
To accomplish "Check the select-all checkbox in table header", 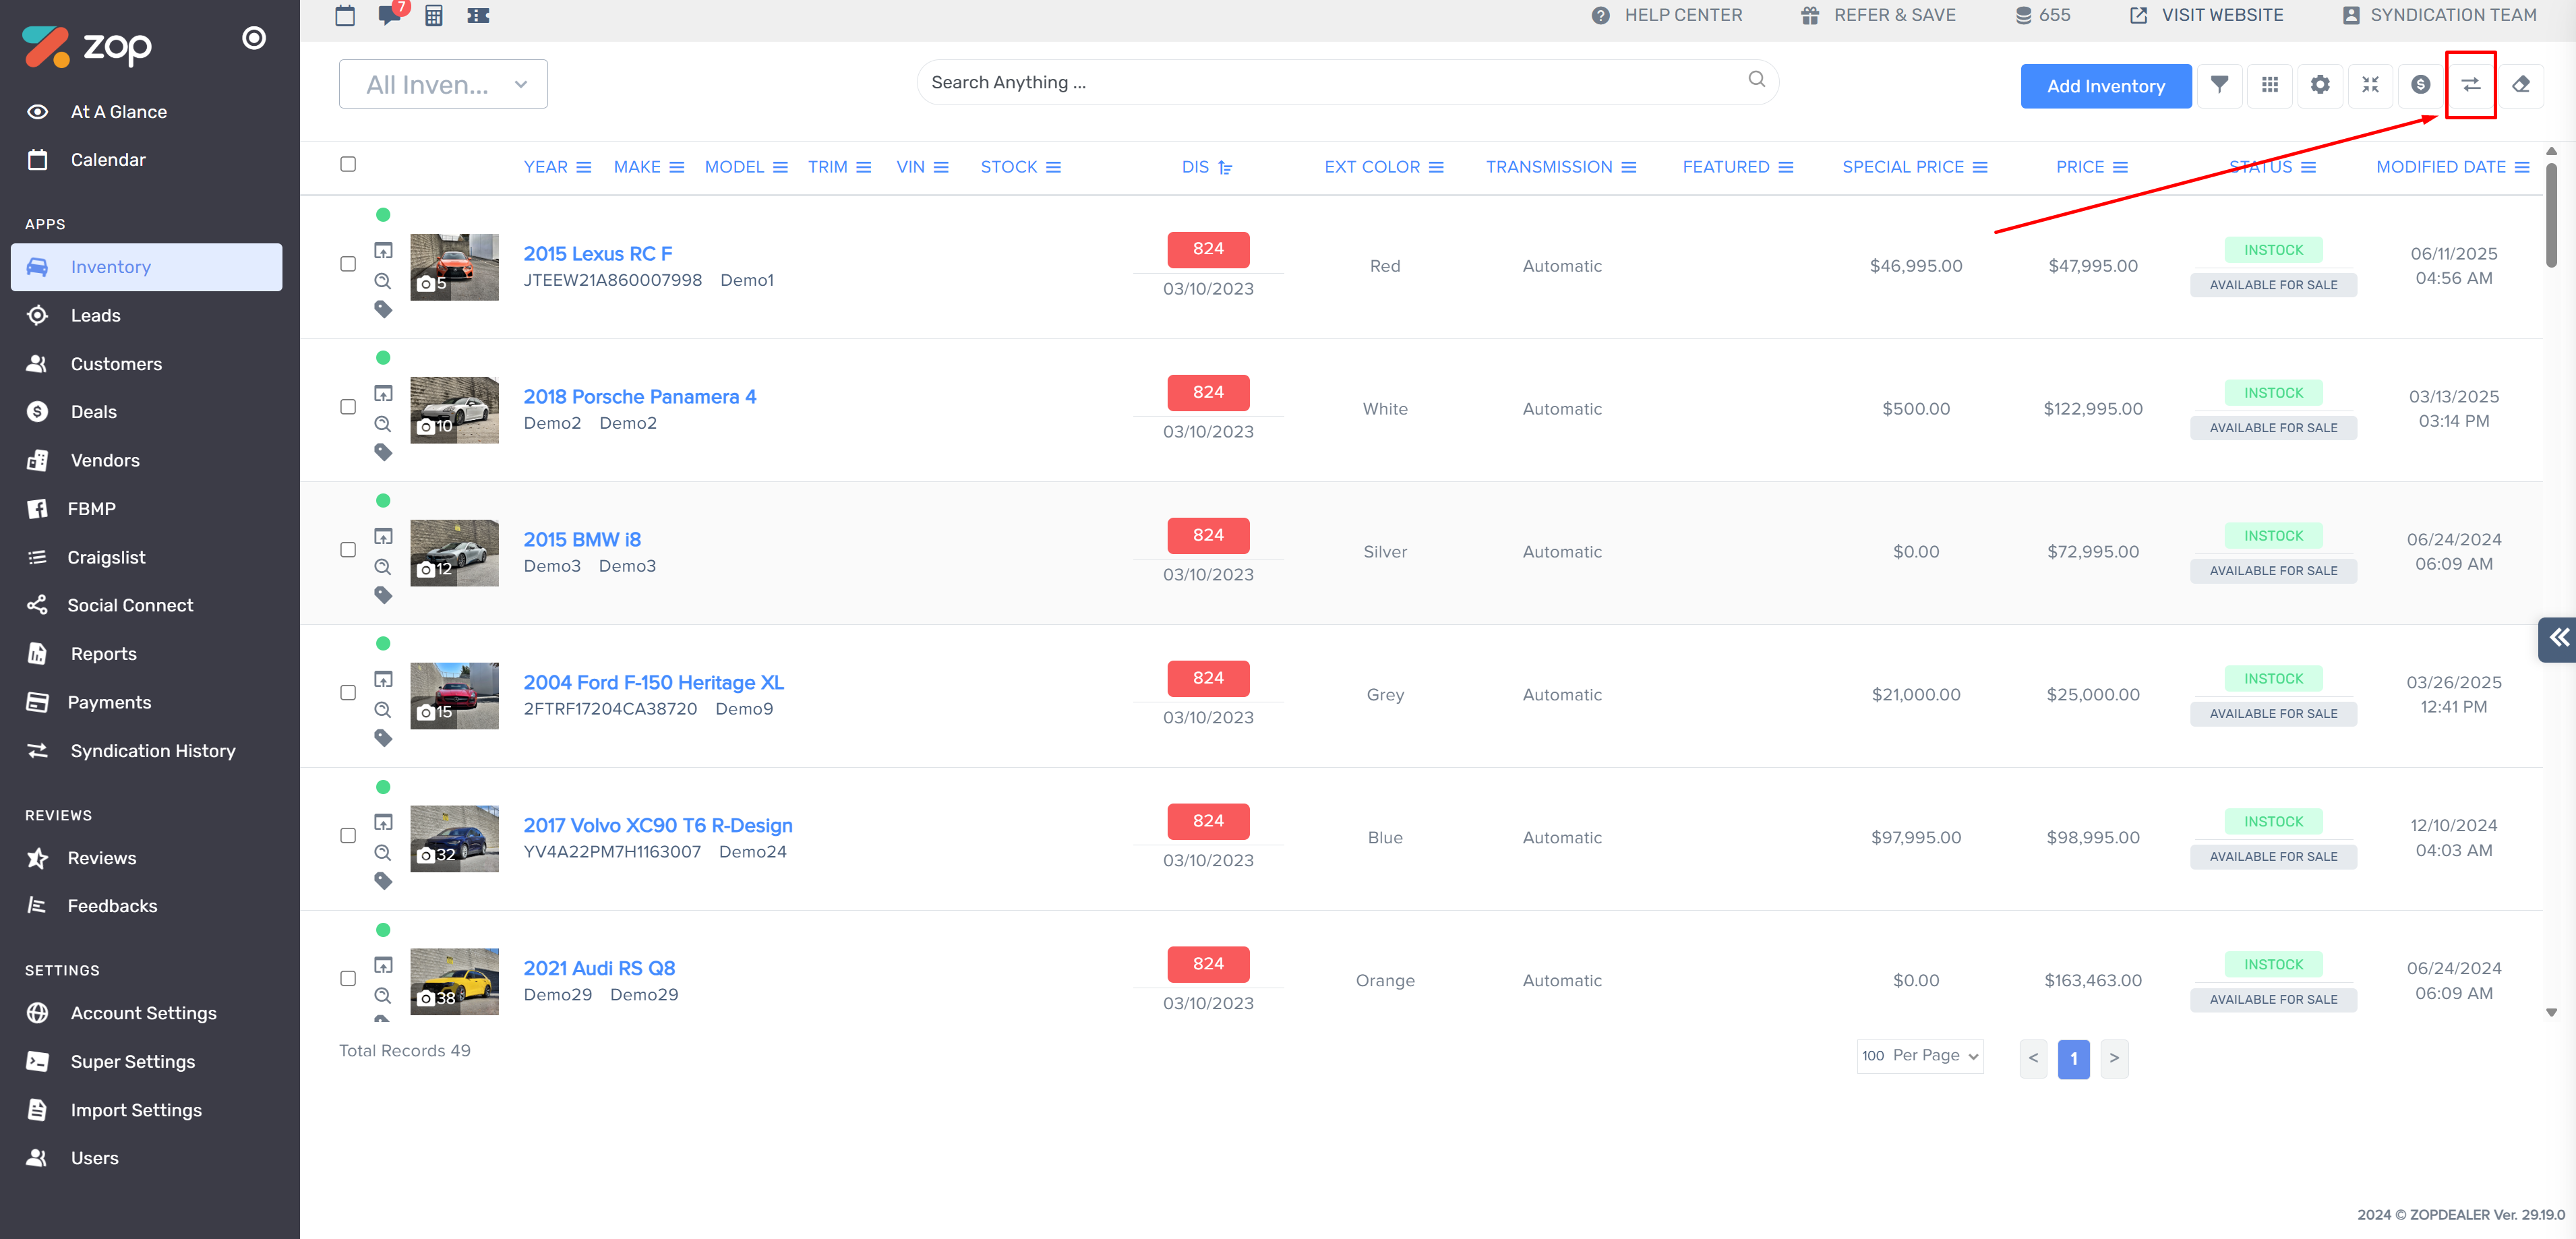I will (348, 164).
